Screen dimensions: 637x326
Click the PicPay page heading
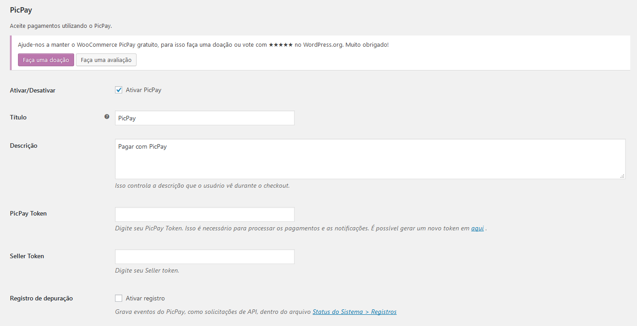[21, 10]
